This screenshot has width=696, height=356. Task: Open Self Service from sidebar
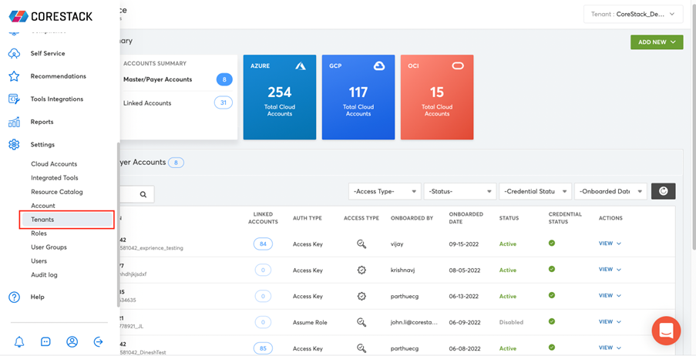tap(48, 53)
